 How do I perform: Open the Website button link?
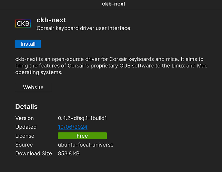click(x=33, y=87)
